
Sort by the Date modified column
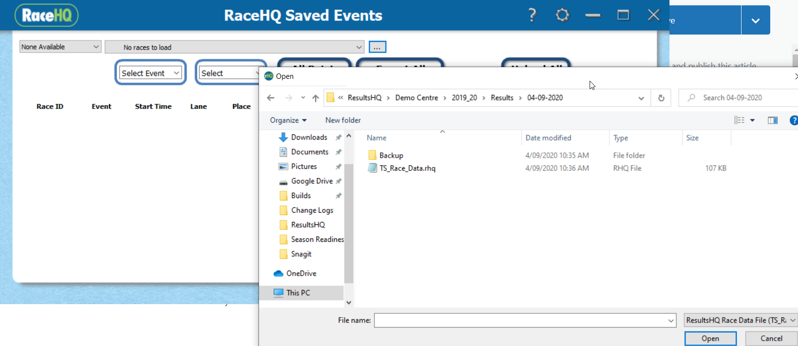click(x=548, y=138)
